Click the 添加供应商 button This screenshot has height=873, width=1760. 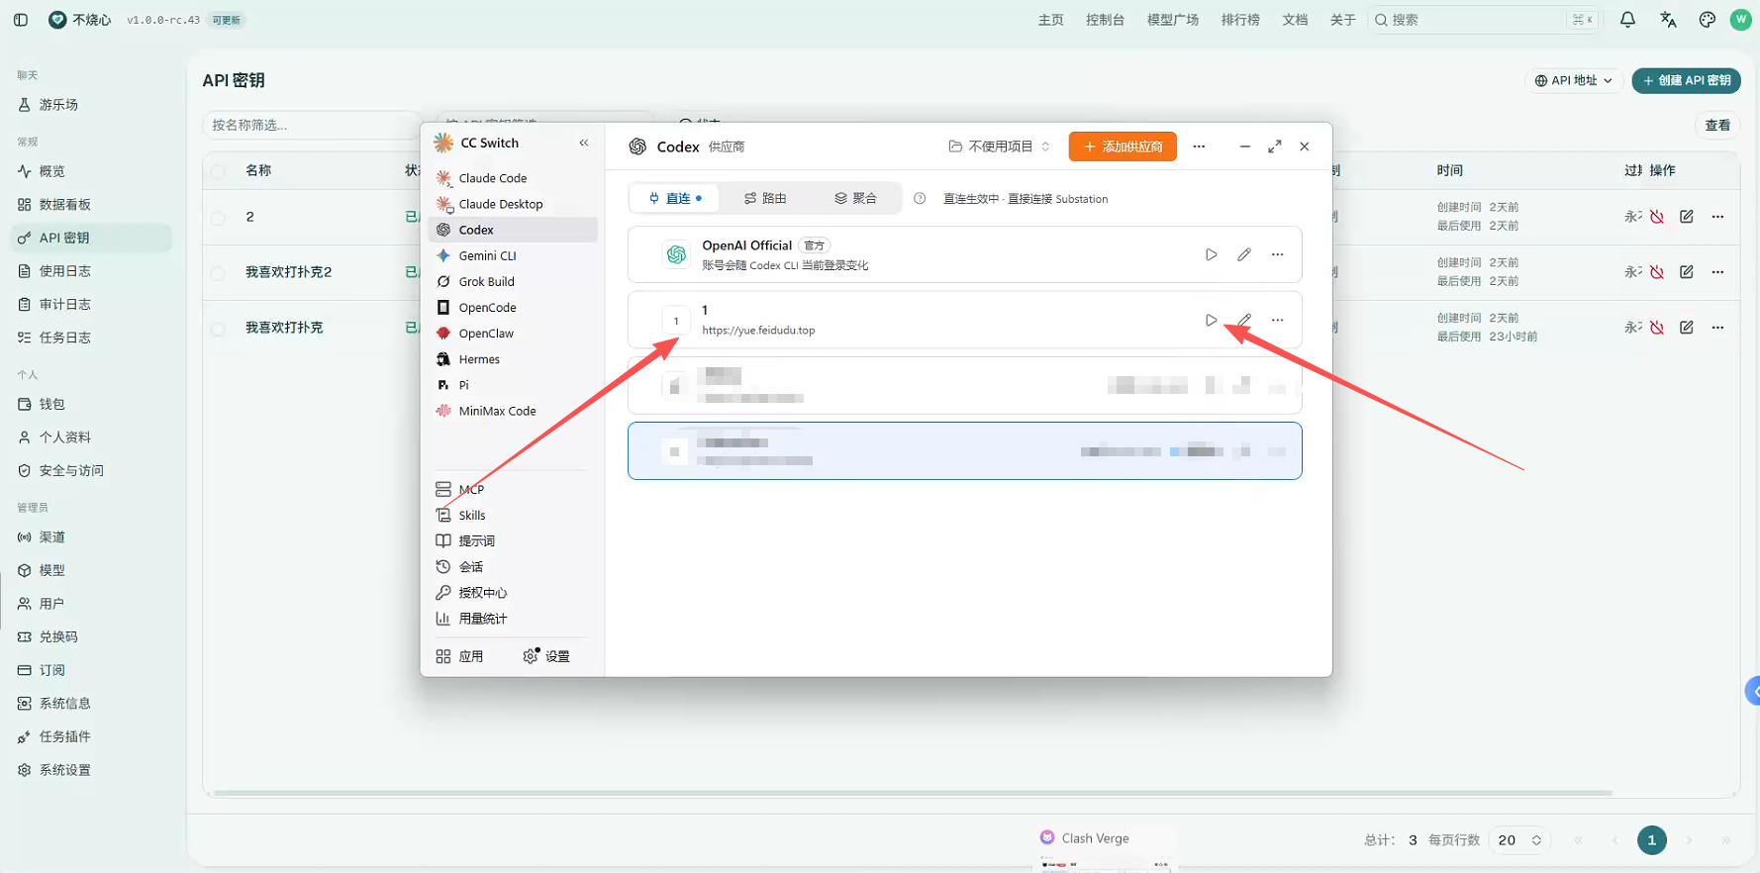[x=1123, y=146]
